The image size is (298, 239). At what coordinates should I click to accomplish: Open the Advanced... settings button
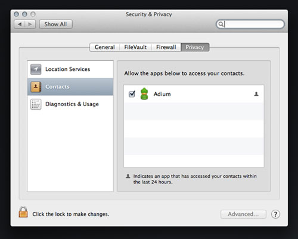coord(243,214)
